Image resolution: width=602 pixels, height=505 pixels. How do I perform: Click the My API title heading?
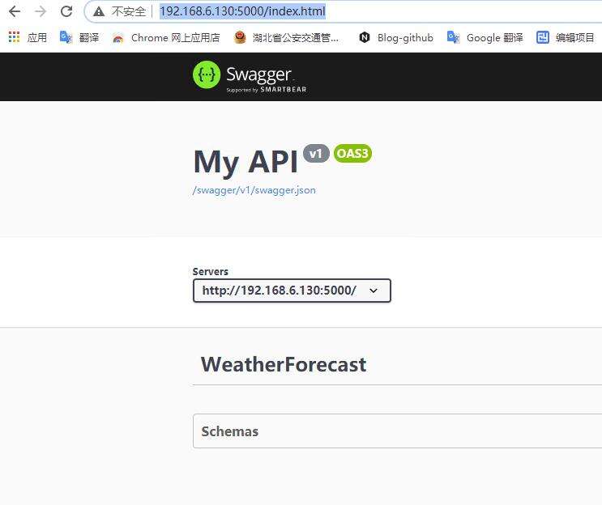245,162
